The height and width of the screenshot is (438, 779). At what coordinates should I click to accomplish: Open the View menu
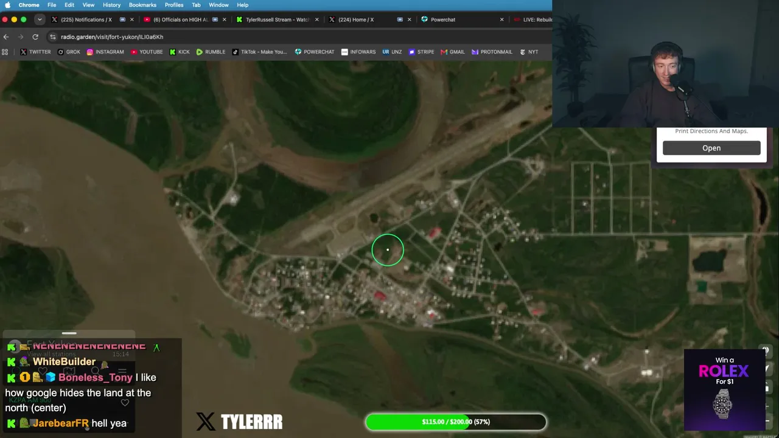88,5
